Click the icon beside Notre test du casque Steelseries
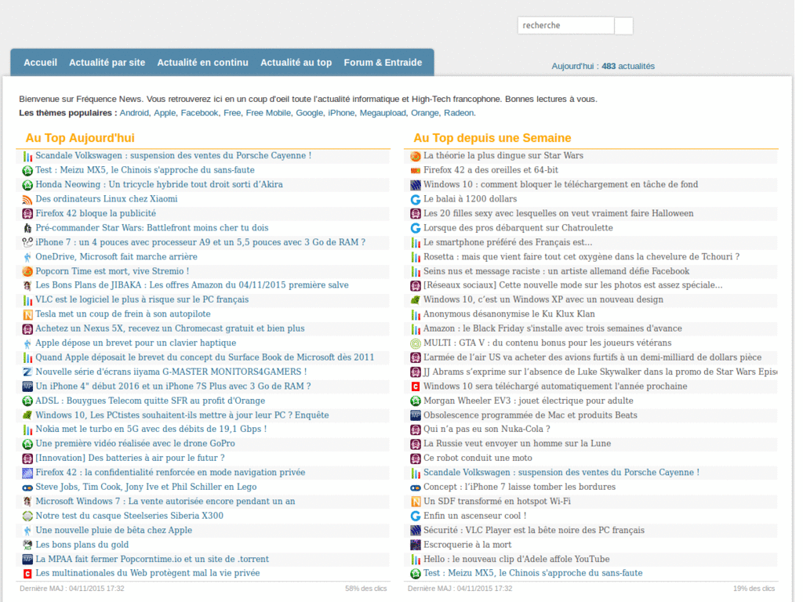The height and width of the screenshot is (602, 803). tap(27, 516)
